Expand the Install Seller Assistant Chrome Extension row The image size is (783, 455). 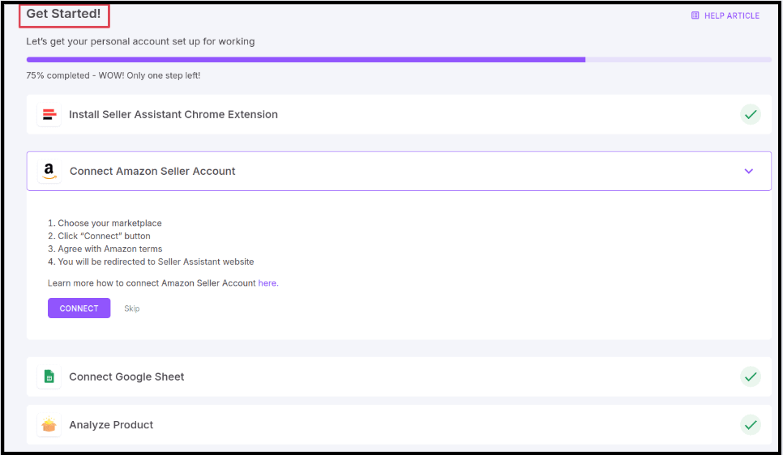pos(173,115)
